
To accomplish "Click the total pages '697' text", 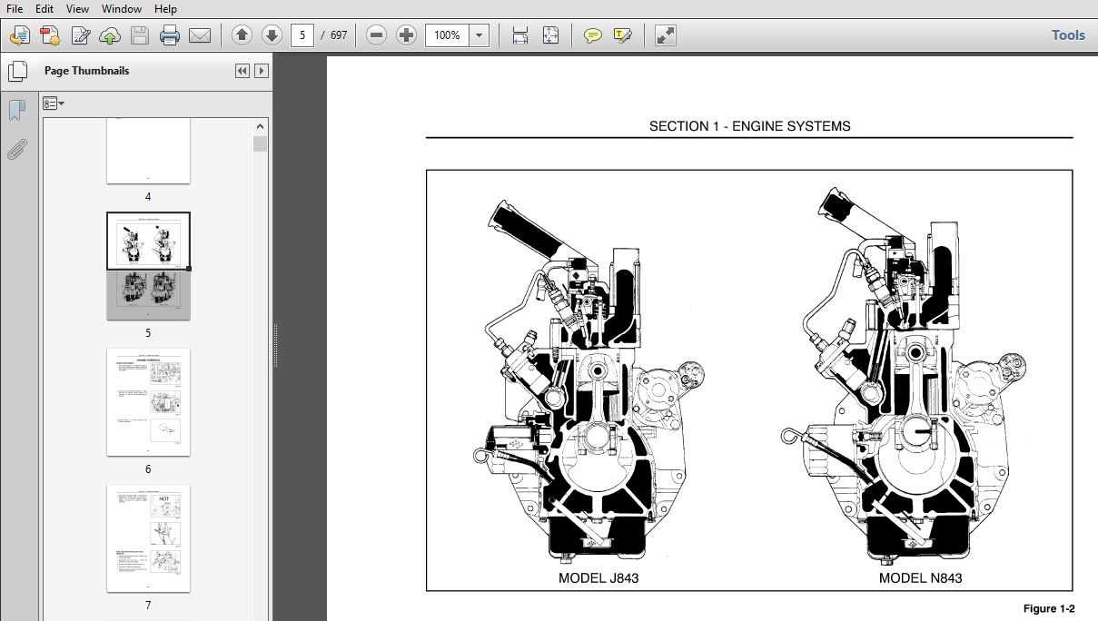I will [x=339, y=35].
